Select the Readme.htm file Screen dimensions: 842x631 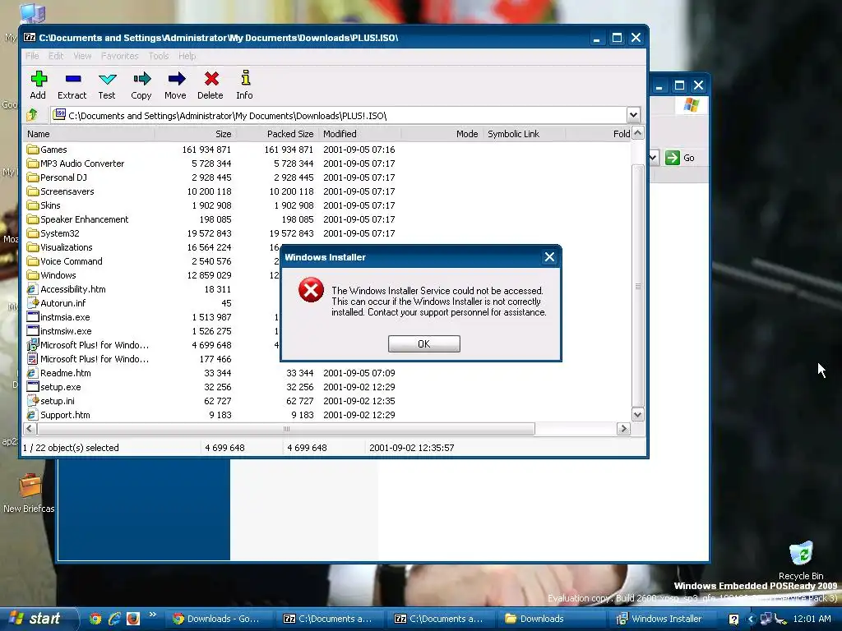(59, 373)
